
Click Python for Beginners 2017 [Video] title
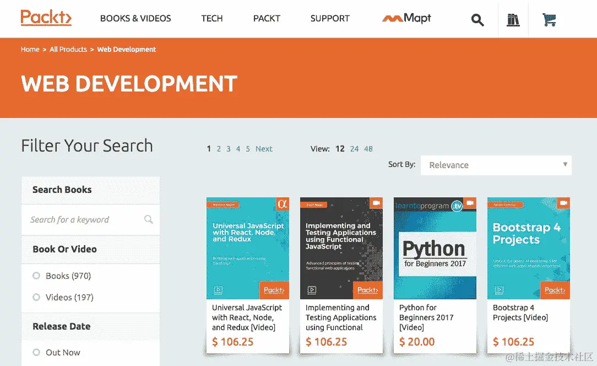click(426, 317)
